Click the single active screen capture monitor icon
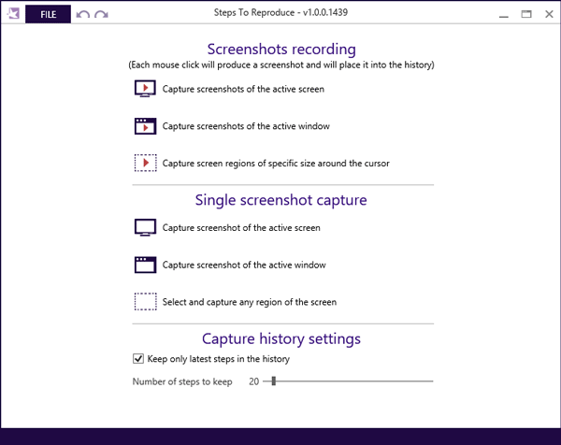Viewport: 561px width, 445px height. click(145, 227)
